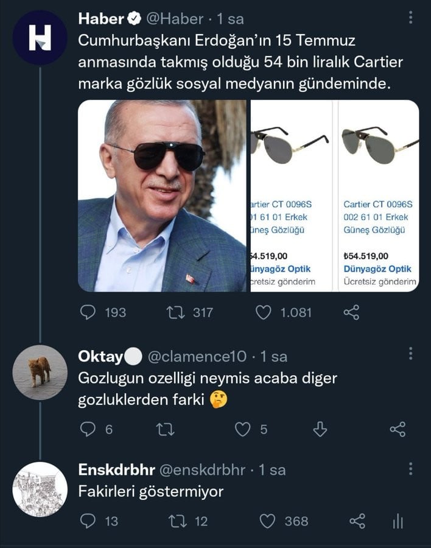Share the Haber tweet

coord(351,312)
